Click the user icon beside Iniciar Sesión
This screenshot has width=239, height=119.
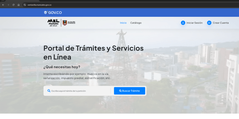(x=183, y=23)
